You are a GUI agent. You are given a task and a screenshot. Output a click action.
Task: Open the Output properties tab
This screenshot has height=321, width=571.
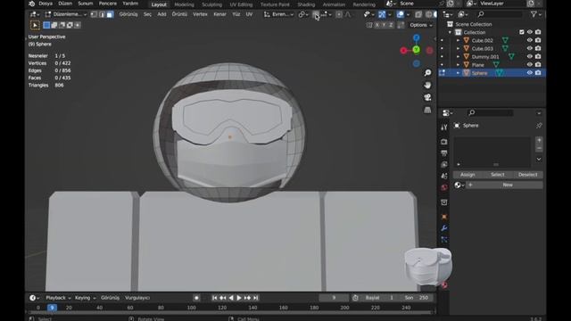tap(444, 153)
